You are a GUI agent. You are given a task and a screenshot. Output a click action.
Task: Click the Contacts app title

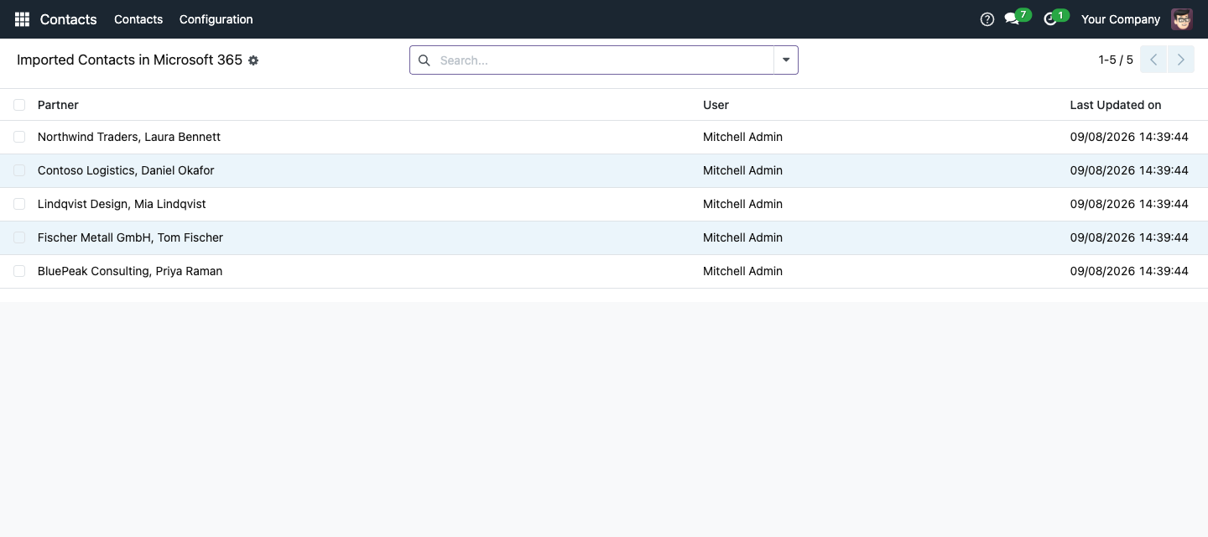point(69,19)
